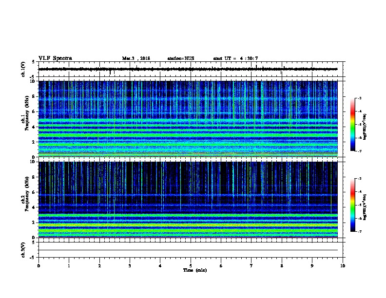Click the "-5" label on ch.1 colorbar
This screenshot has width=386, height=298.
(x=360, y=125)
